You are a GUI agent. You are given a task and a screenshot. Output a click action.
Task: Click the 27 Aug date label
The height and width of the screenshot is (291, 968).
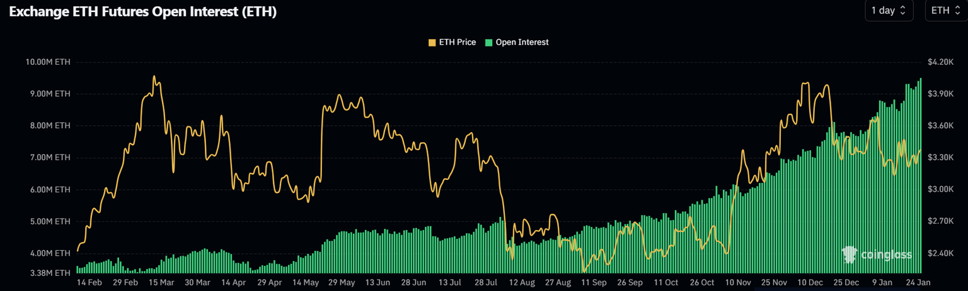click(558, 283)
